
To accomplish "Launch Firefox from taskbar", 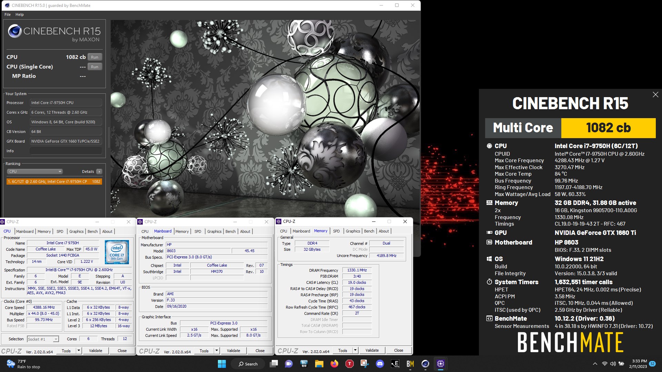I will tap(334, 364).
